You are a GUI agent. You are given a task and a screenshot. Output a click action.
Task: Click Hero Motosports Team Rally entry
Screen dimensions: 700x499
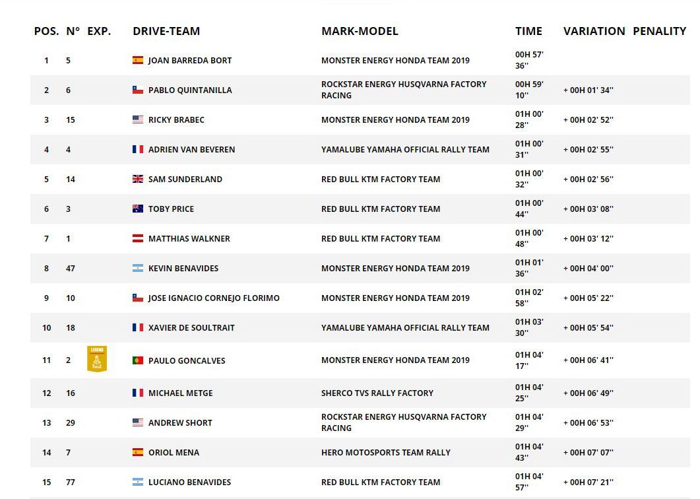point(385,452)
